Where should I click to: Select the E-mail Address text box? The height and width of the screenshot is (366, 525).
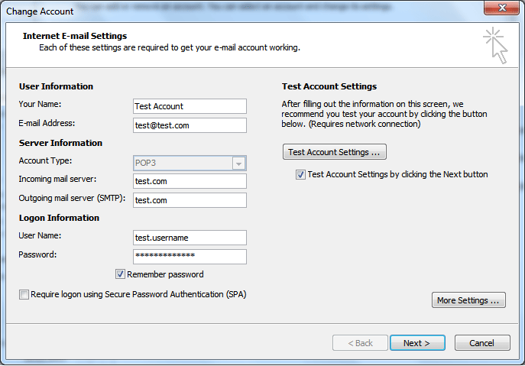190,125
